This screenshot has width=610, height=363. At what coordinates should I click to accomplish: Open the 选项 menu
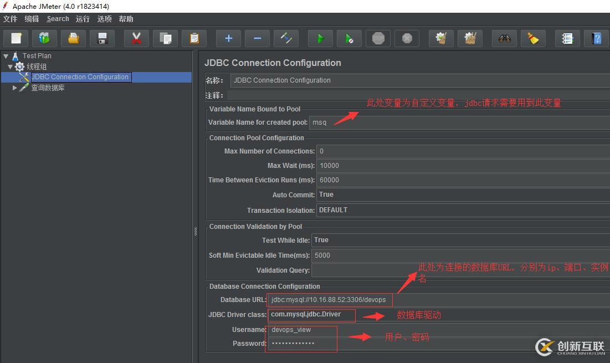click(x=104, y=19)
